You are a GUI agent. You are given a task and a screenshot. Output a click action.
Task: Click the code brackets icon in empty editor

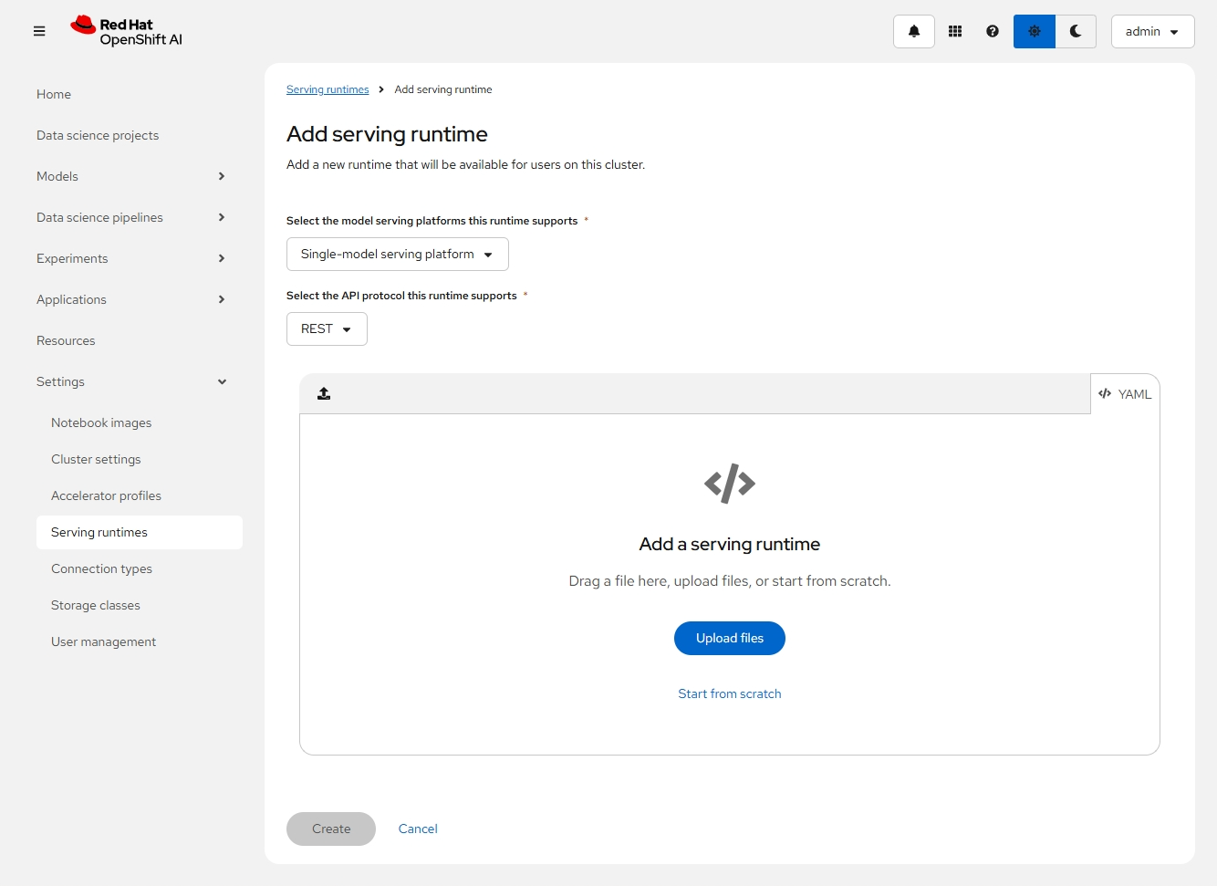pyautogui.click(x=730, y=484)
